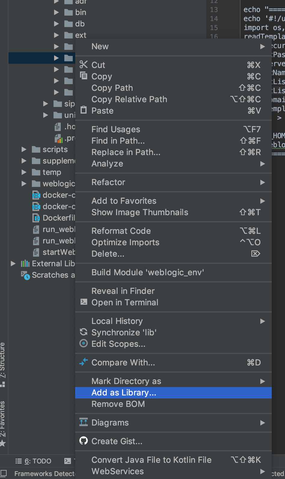Viewport: 285px width, 479px height.
Task: Click the Open in Terminal icon
Action: coord(84,302)
